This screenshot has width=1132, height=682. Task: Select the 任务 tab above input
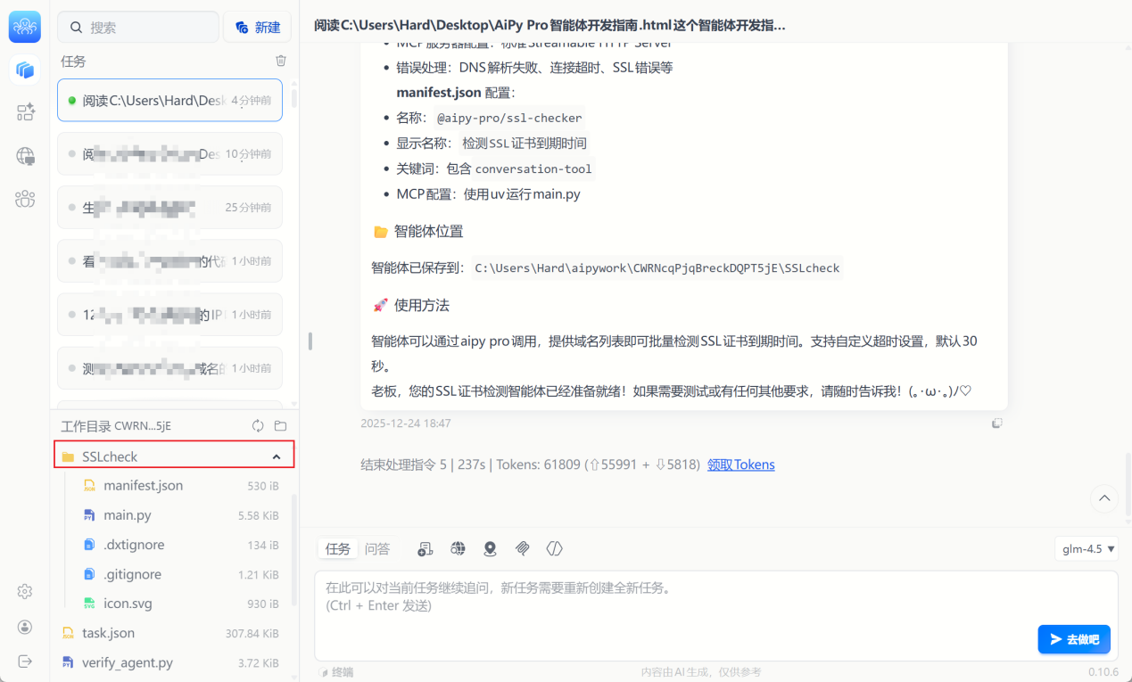tap(338, 549)
